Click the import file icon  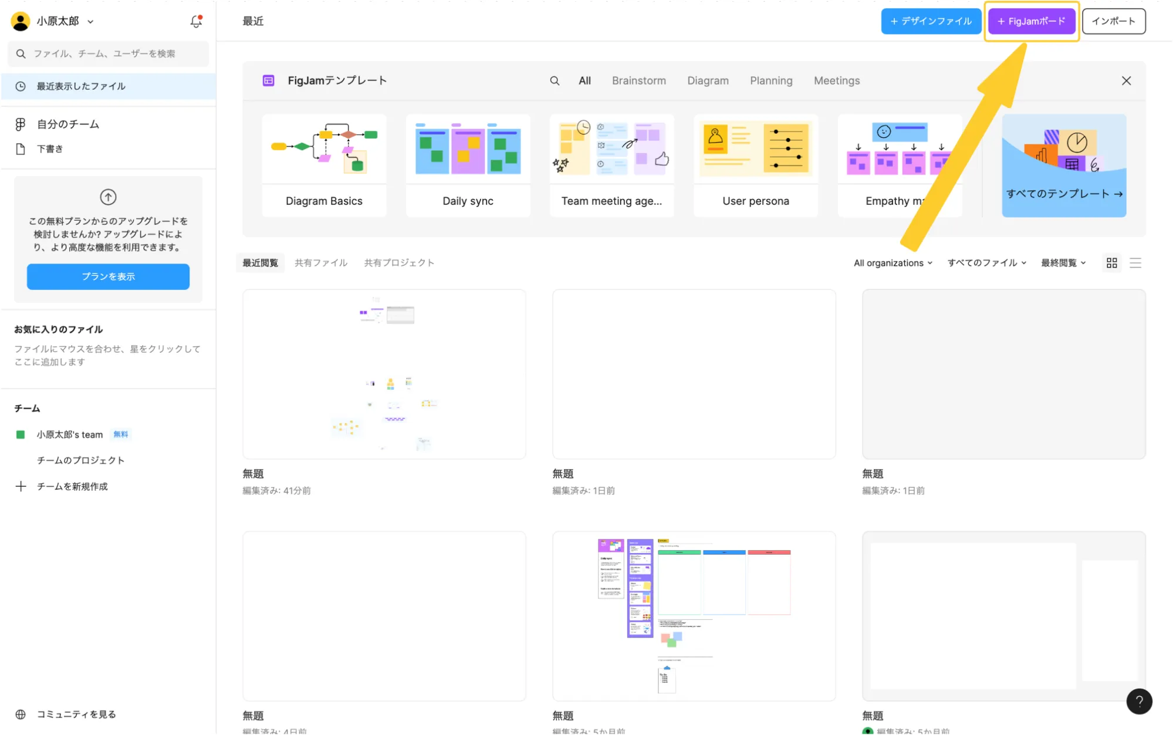(1114, 21)
